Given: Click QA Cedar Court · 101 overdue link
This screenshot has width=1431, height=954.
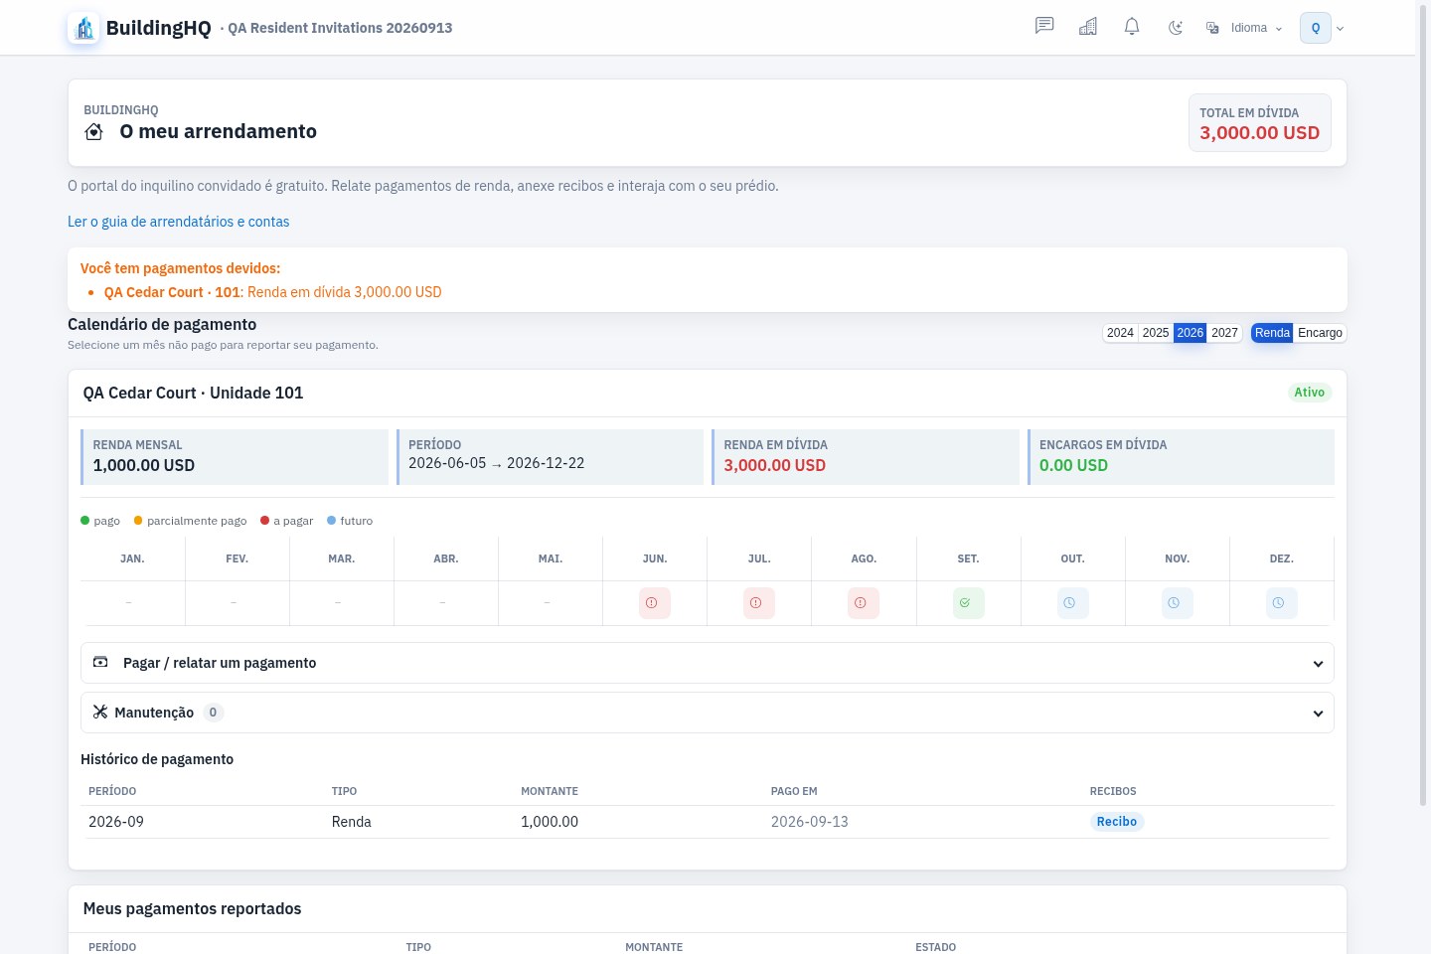Looking at the screenshot, I should (x=172, y=292).
